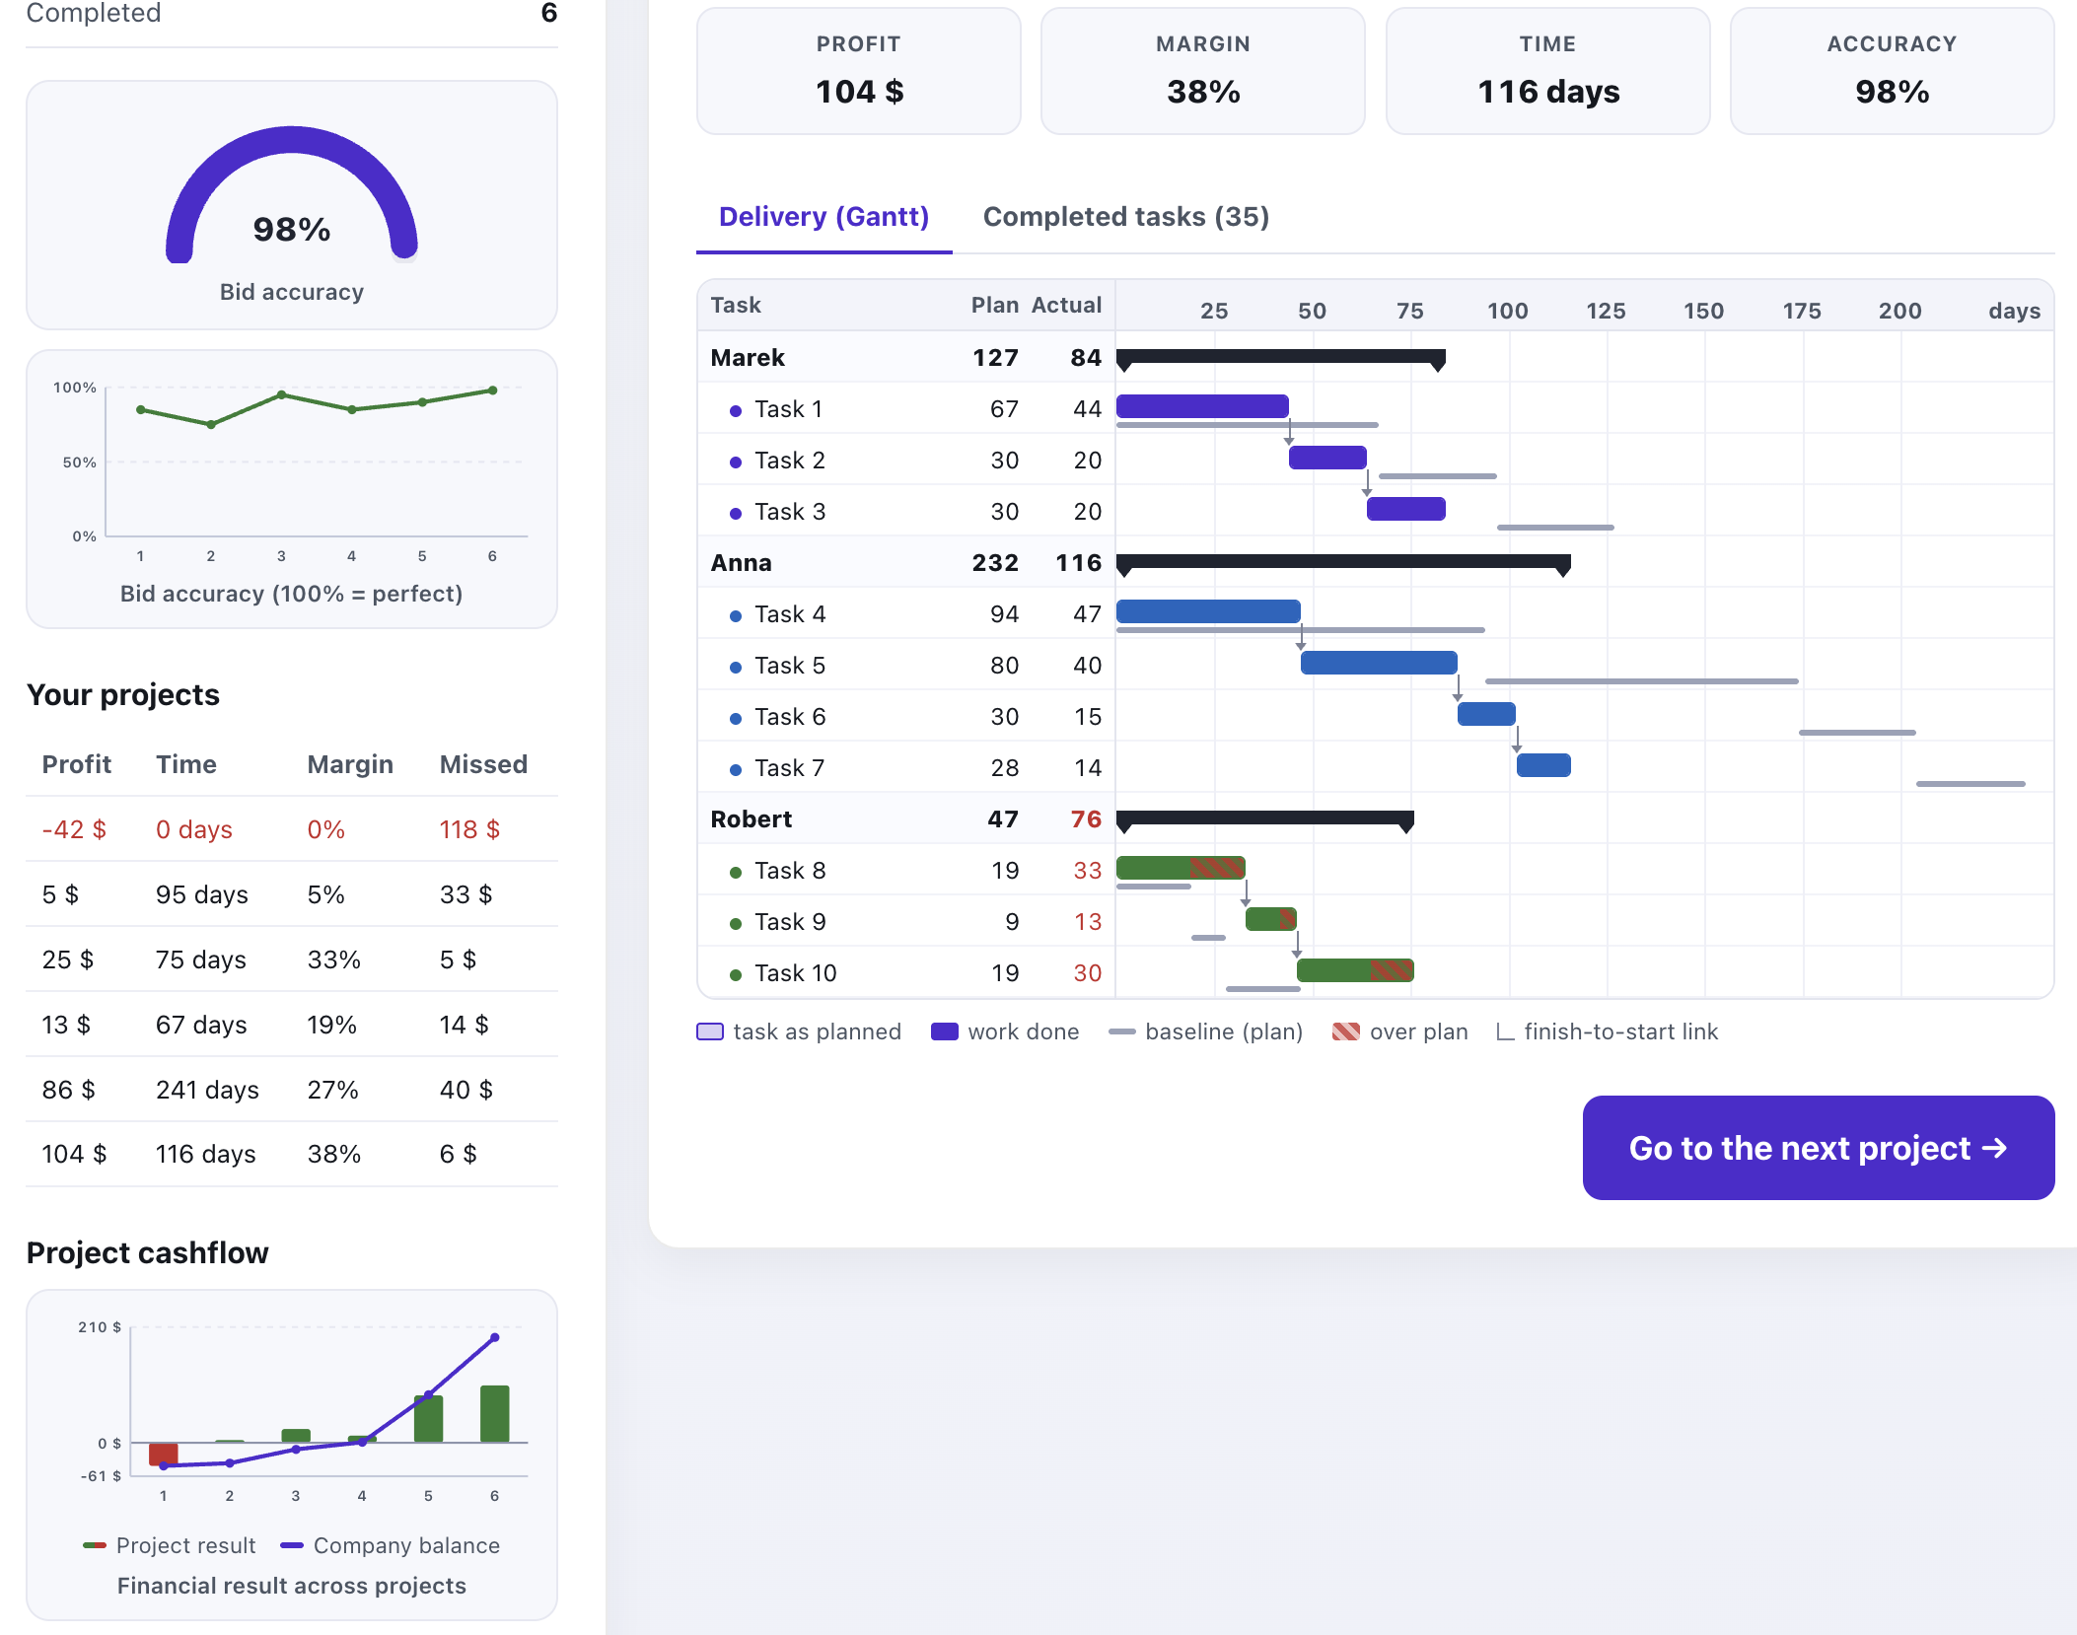This screenshot has height=1635, width=2077.
Task: Click Task 8 over plan hatched bar
Action: coord(1218,868)
